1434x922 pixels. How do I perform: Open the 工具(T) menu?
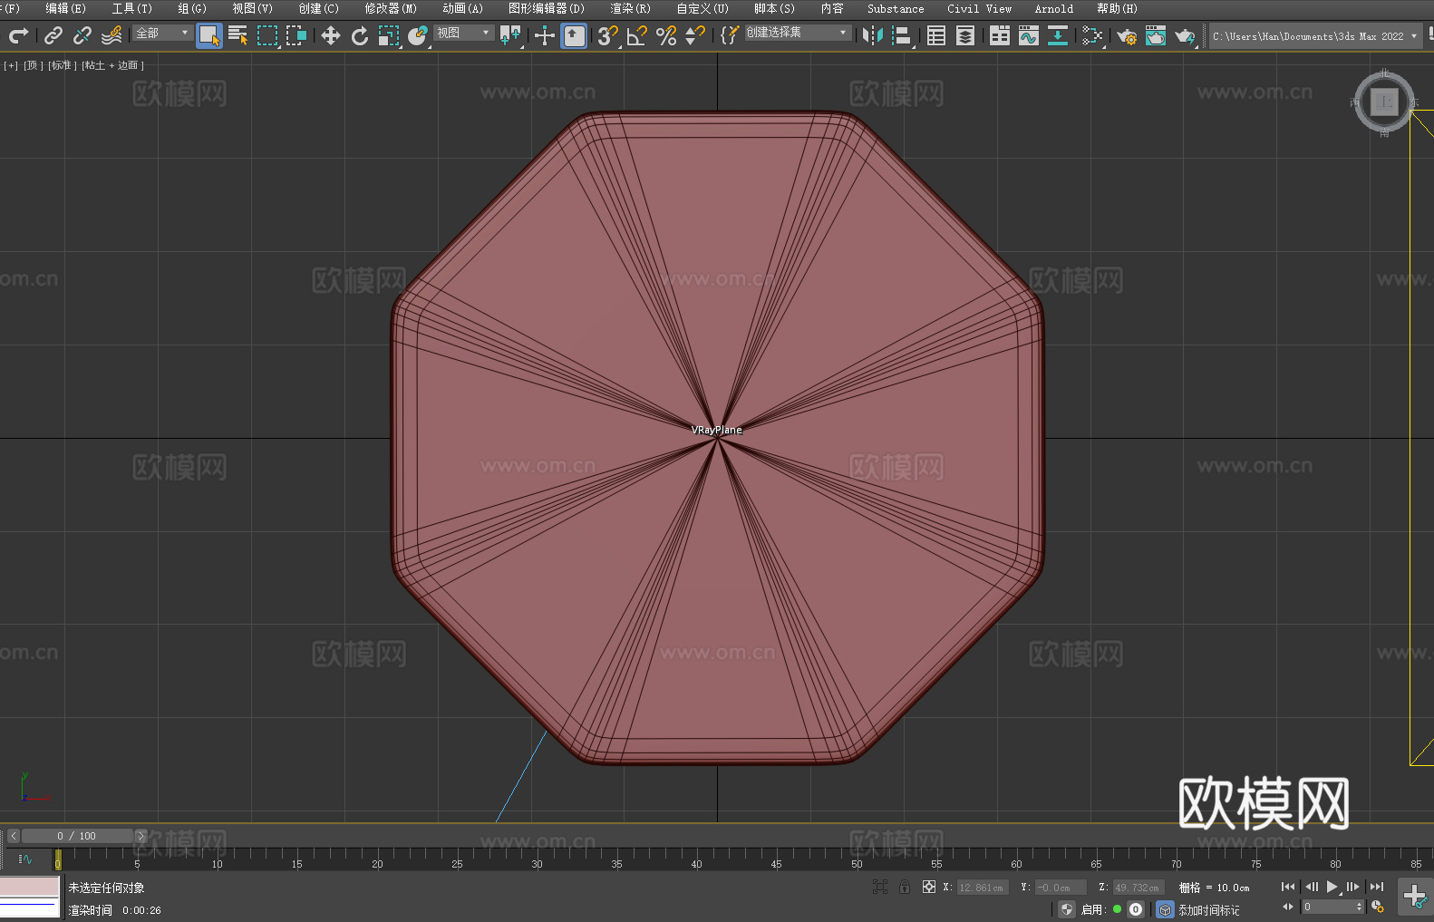pos(131,8)
